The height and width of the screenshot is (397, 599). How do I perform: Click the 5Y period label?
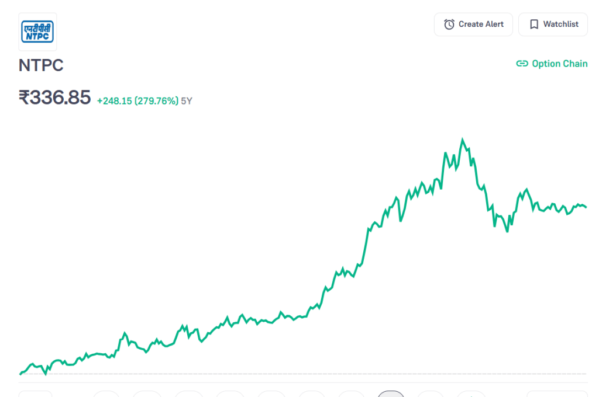pyautogui.click(x=187, y=101)
